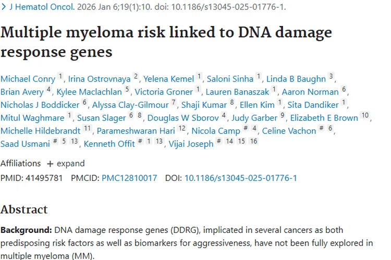Click author Michelle Hildebrandt
This screenshot has height=260, width=391.
point(41,131)
